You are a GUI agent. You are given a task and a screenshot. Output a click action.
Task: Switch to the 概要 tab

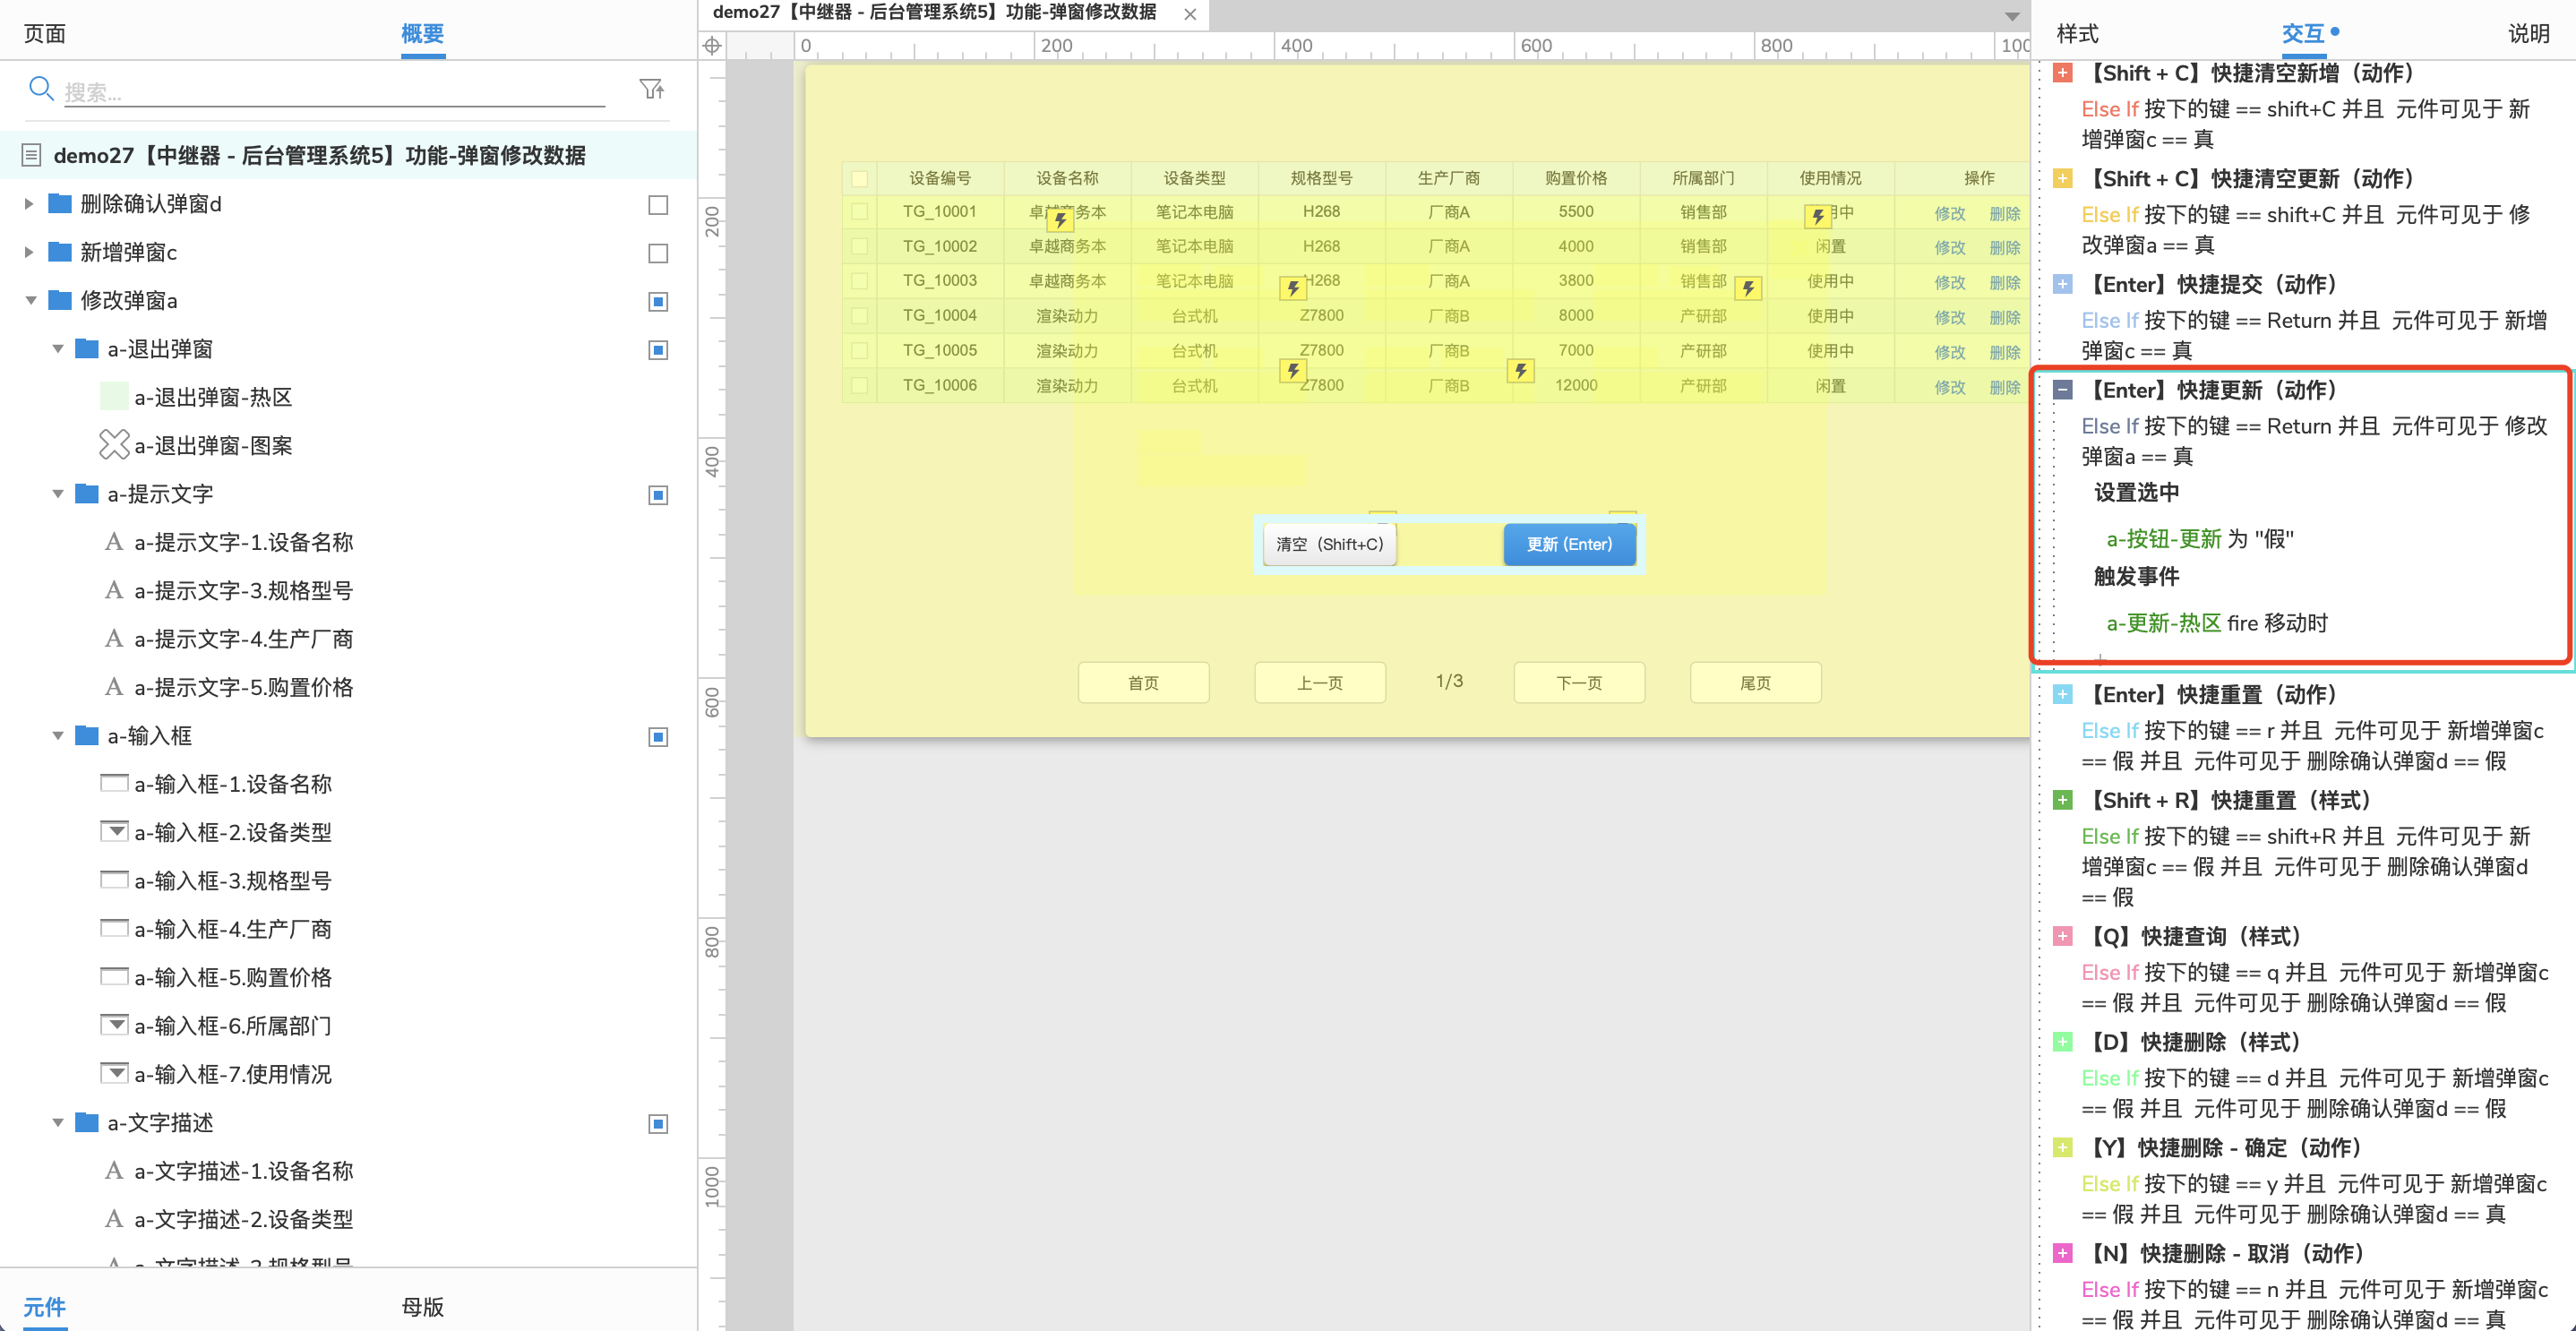coord(422,34)
